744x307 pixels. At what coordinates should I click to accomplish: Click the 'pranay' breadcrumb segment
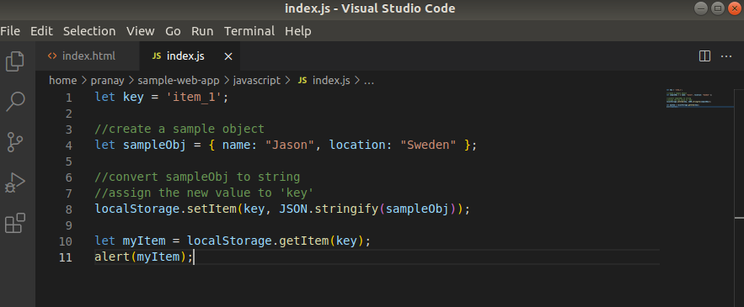point(107,81)
